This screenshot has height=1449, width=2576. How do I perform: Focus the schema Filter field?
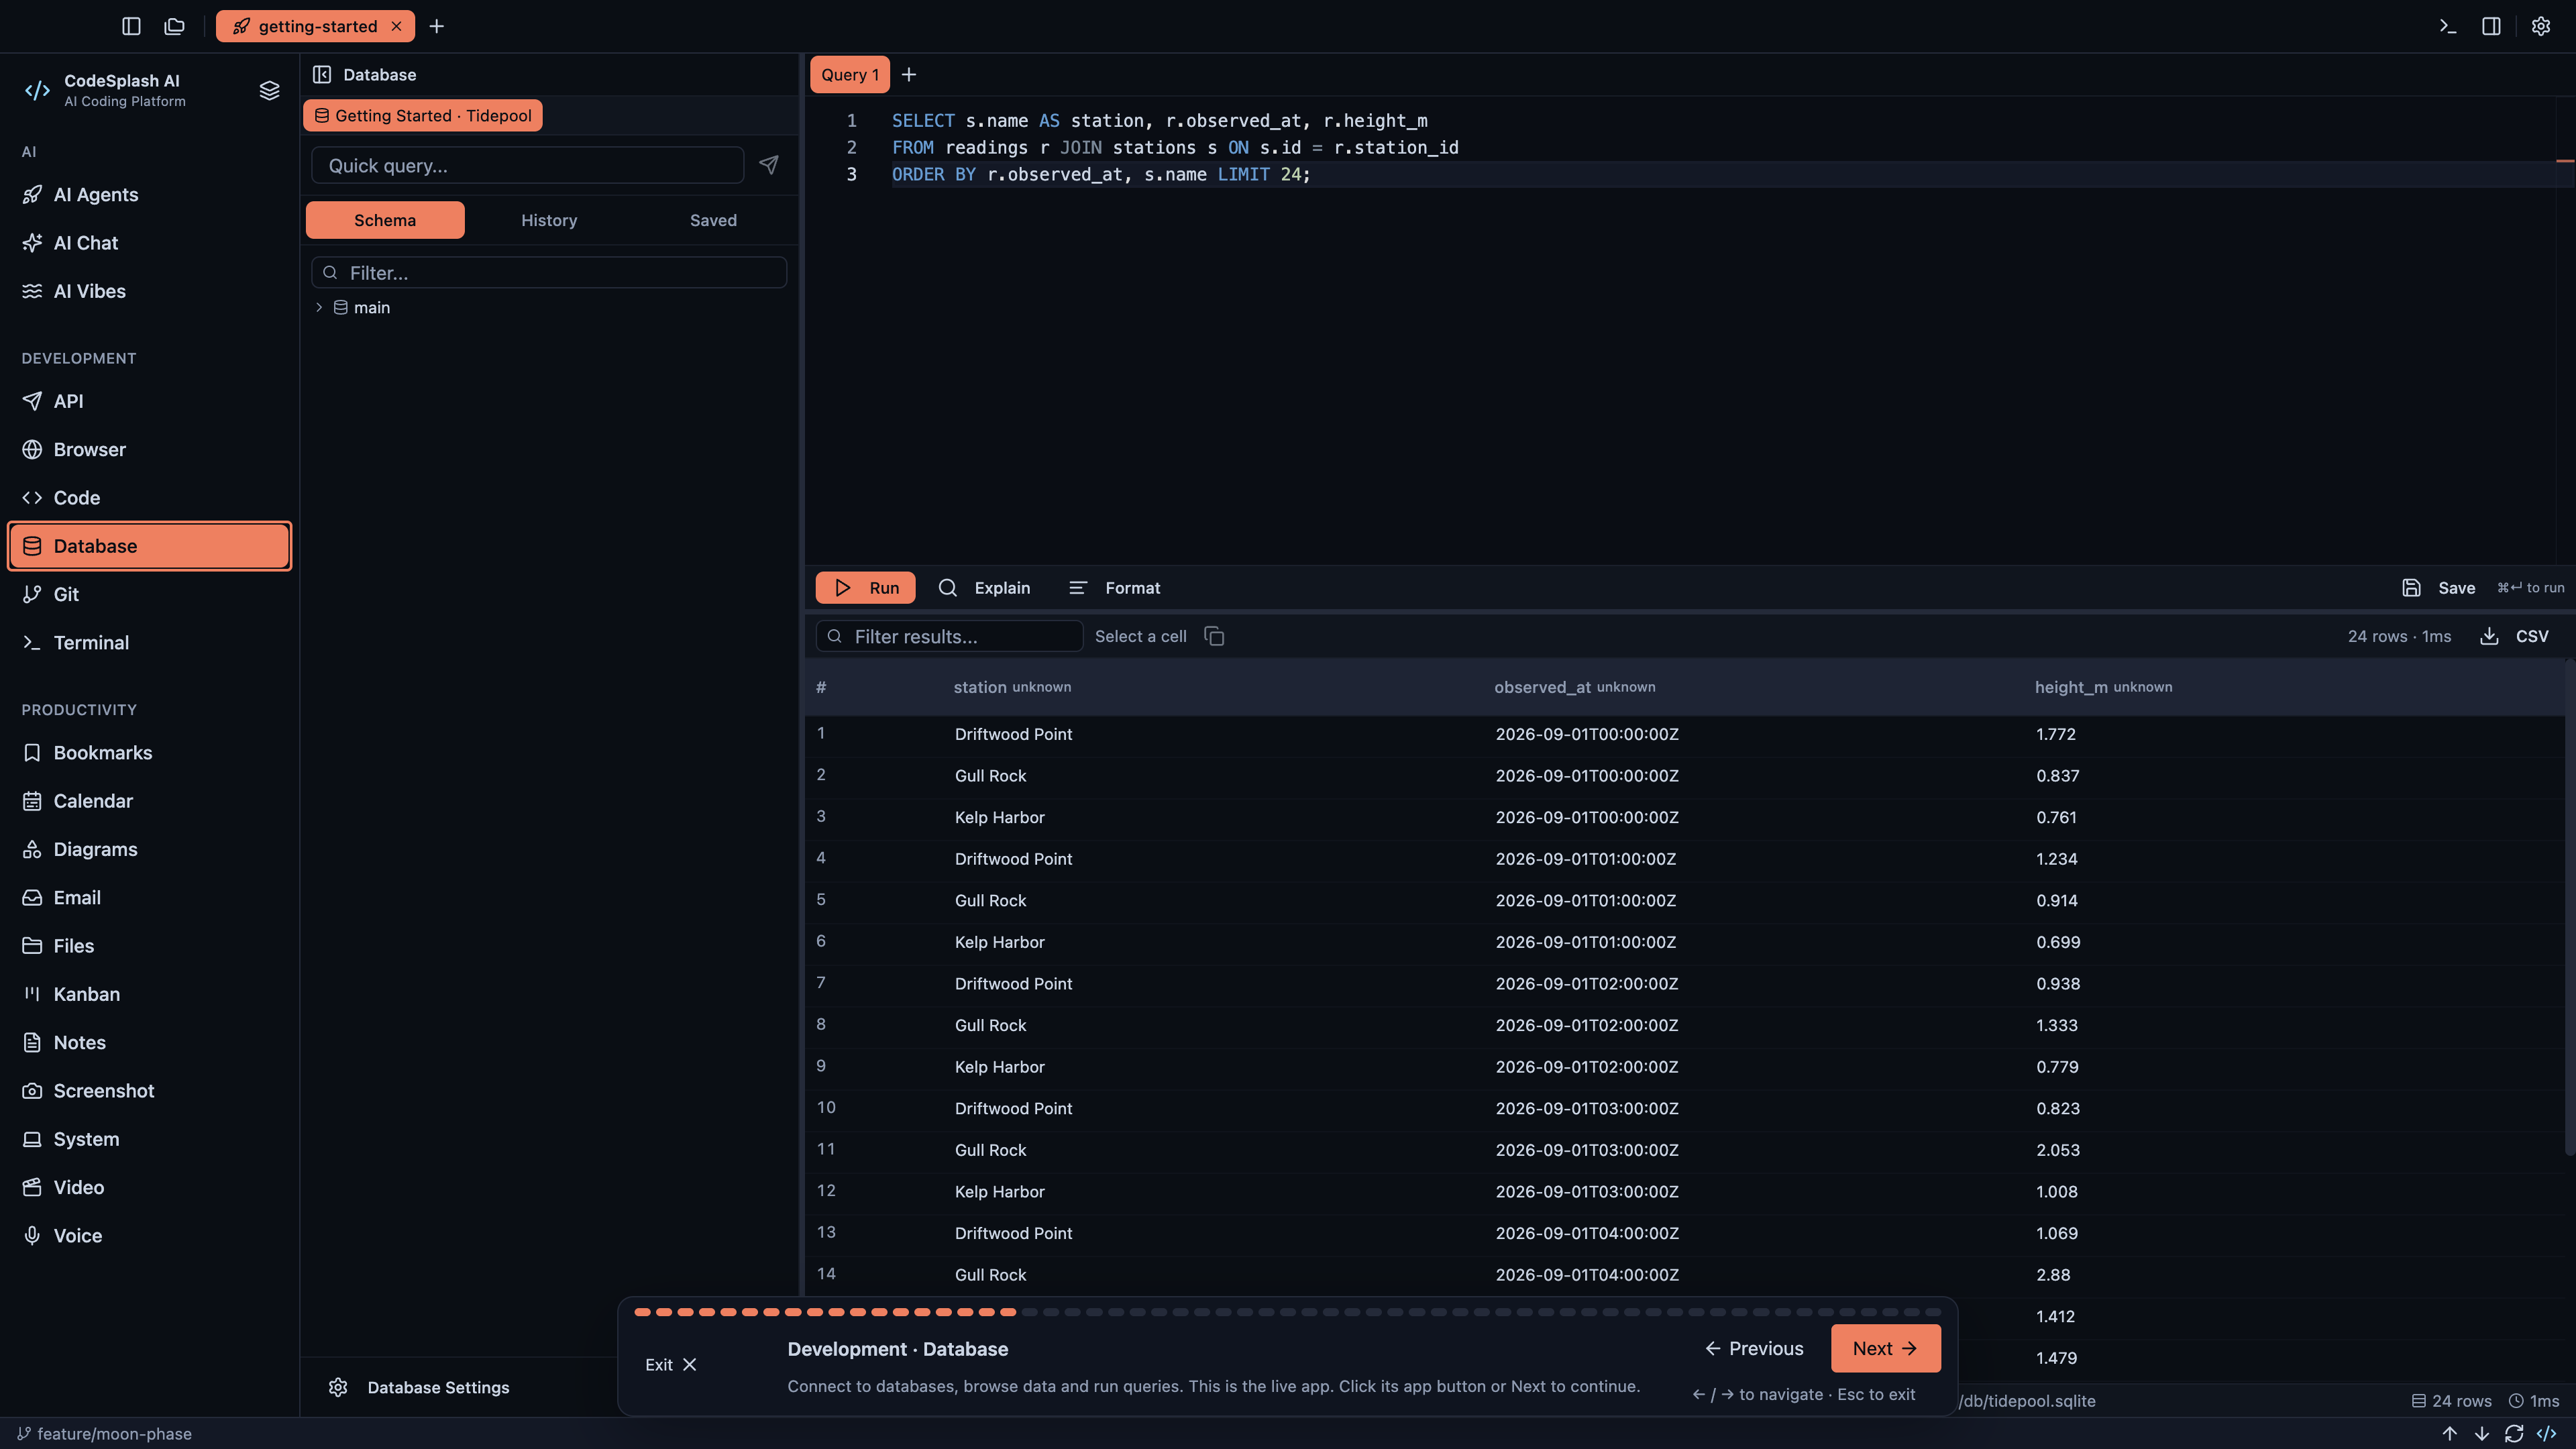pyautogui.click(x=549, y=272)
